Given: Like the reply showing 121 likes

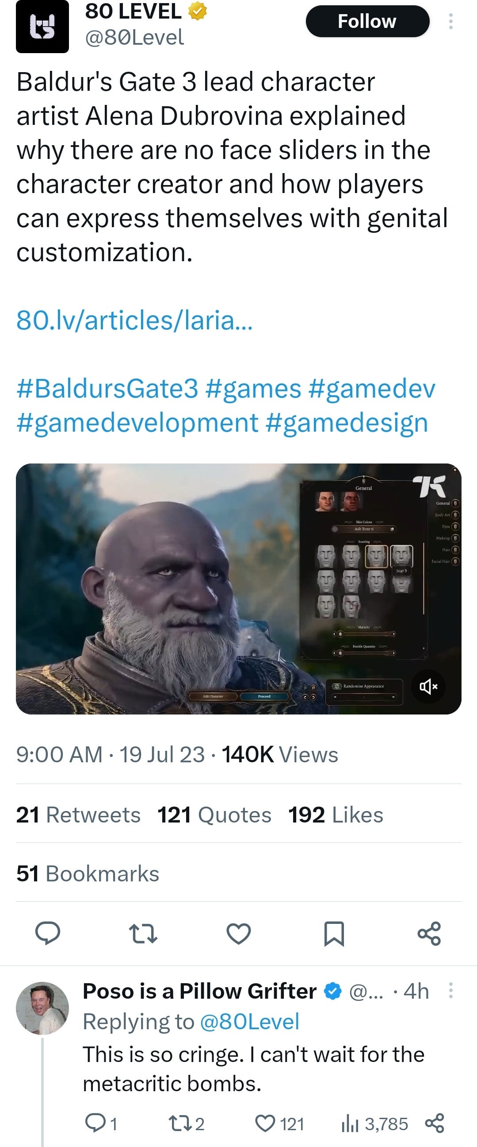Looking at the screenshot, I should tap(265, 1124).
